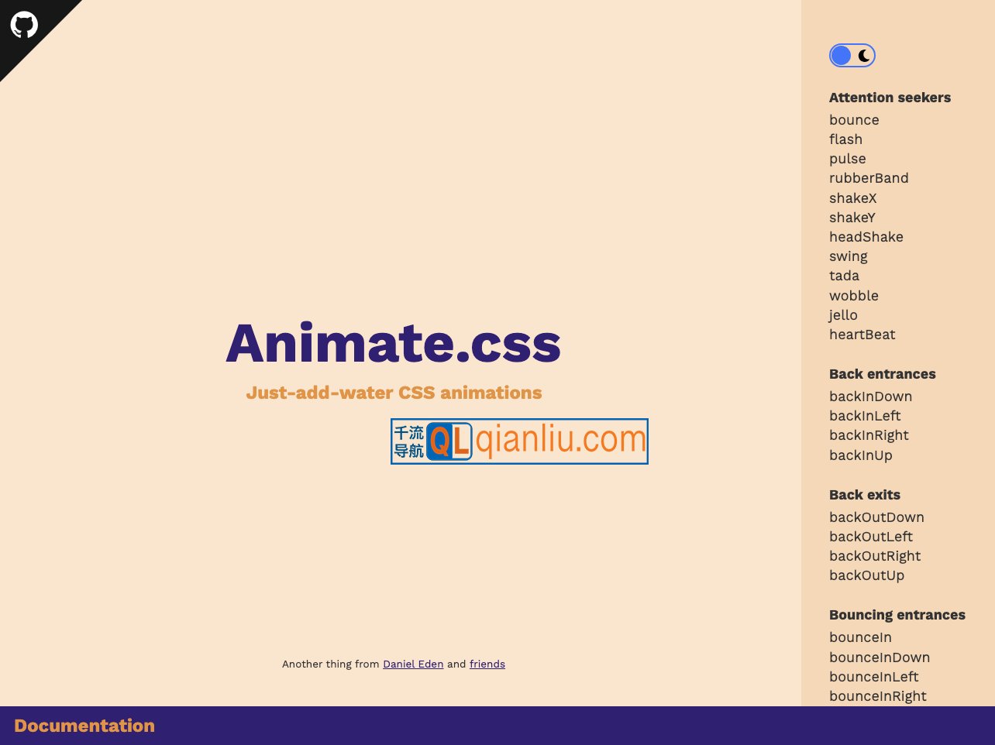
Task: Click the moon icon on the theme switcher
Action: coord(862,55)
